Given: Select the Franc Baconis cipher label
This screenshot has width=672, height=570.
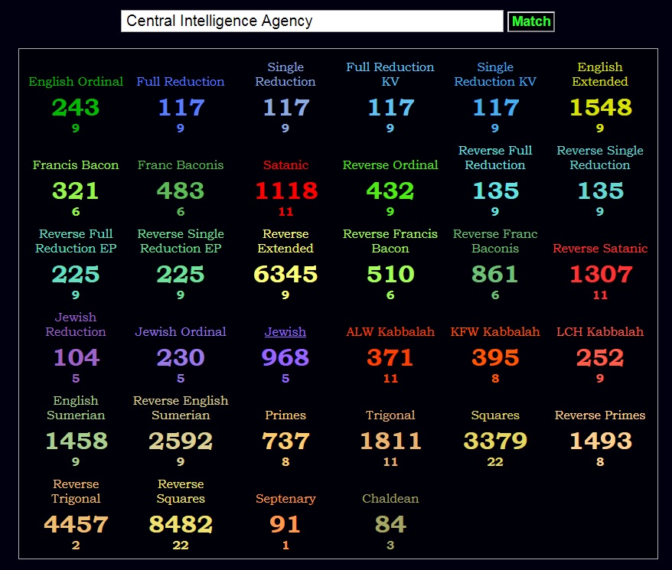Looking at the screenshot, I should pos(181,165).
